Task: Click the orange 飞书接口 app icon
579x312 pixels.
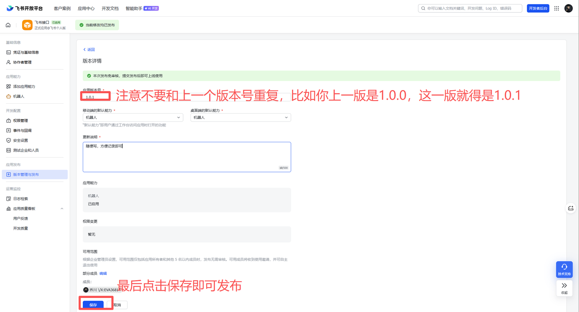Action: pos(27,25)
